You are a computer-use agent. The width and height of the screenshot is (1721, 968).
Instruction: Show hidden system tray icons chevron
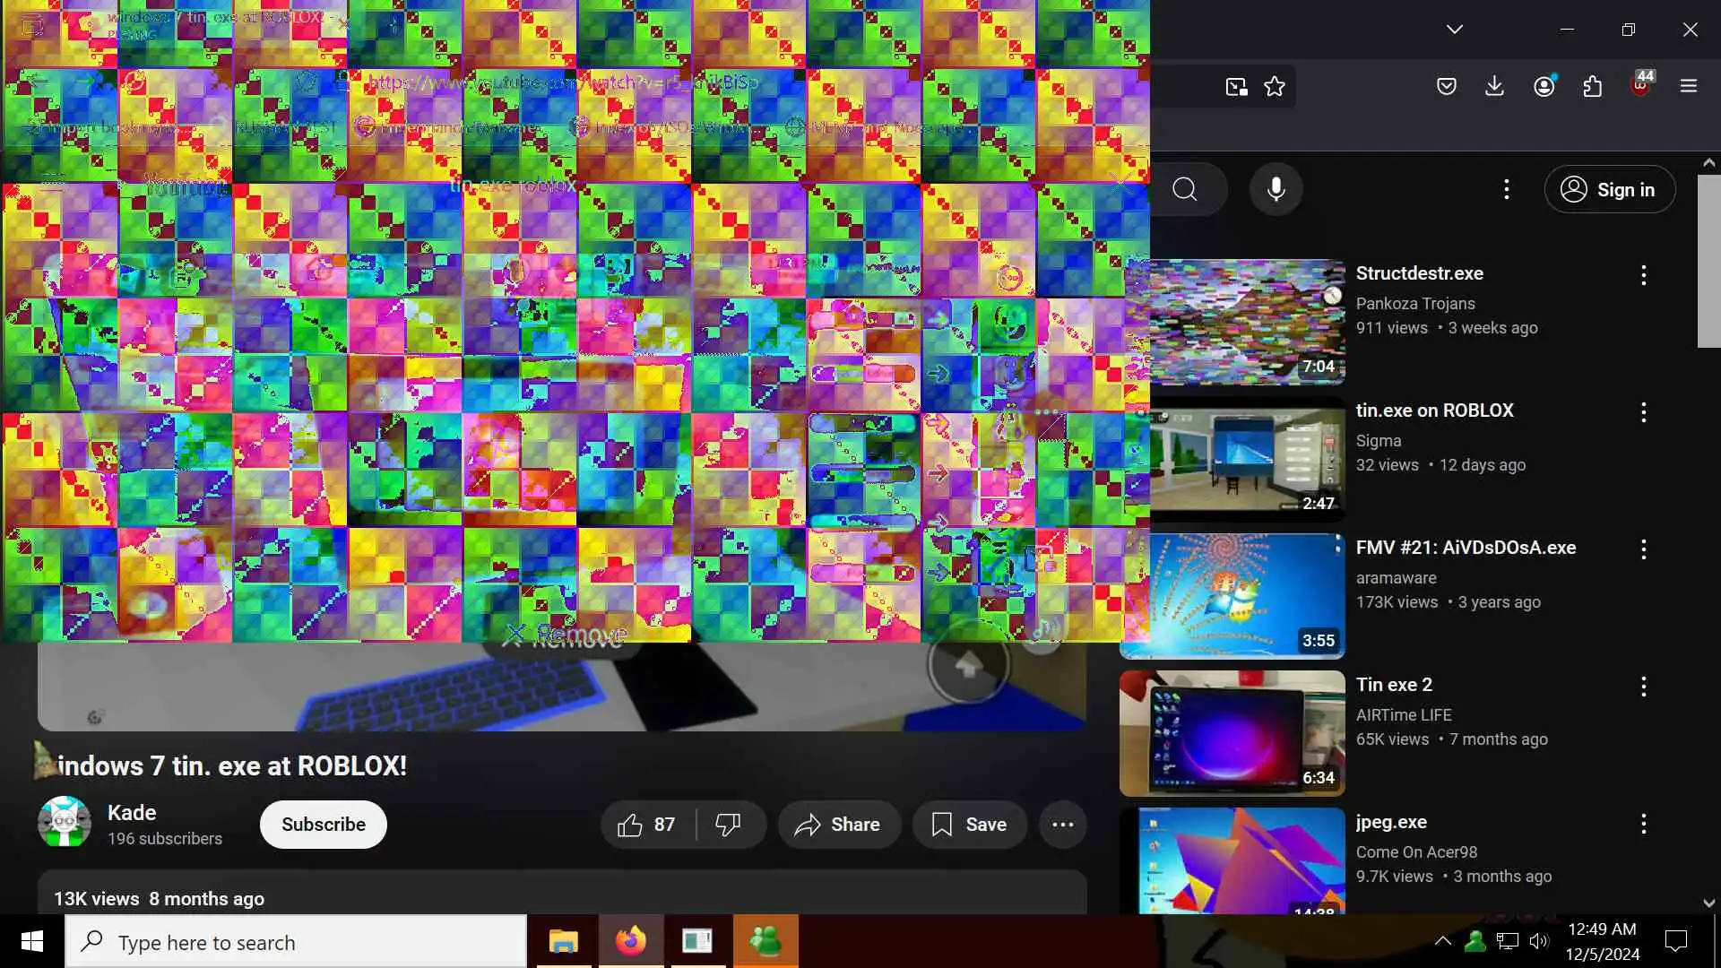pyautogui.click(x=1442, y=940)
